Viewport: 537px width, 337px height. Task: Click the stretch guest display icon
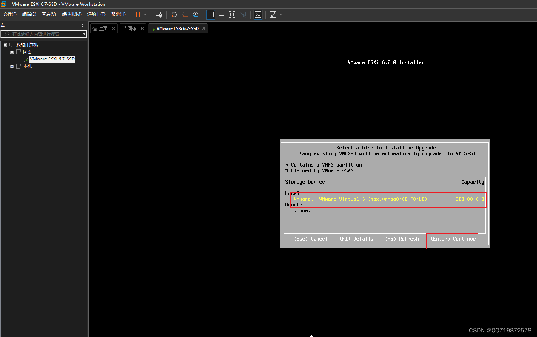pyautogui.click(x=273, y=15)
